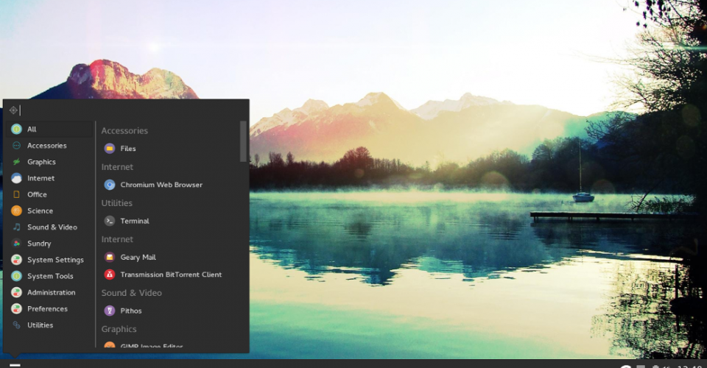Open the Office category
Image resolution: width=707 pixels, height=368 pixels.
(x=37, y=194)
